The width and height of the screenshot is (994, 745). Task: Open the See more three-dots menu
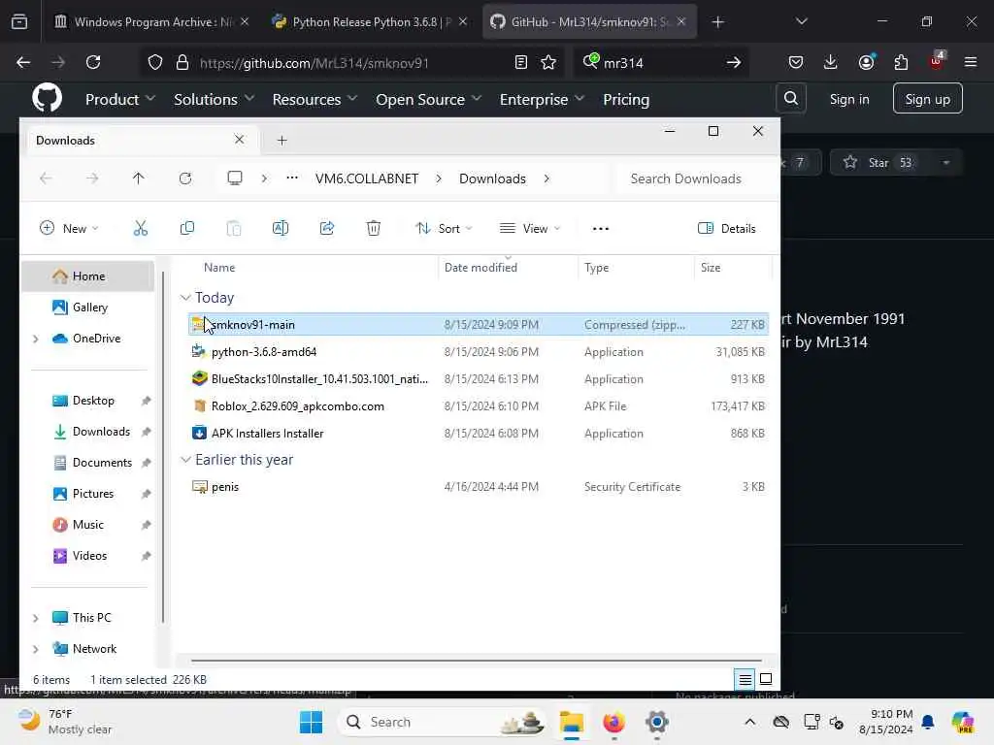pyautogui.click(x=600, y=229)
